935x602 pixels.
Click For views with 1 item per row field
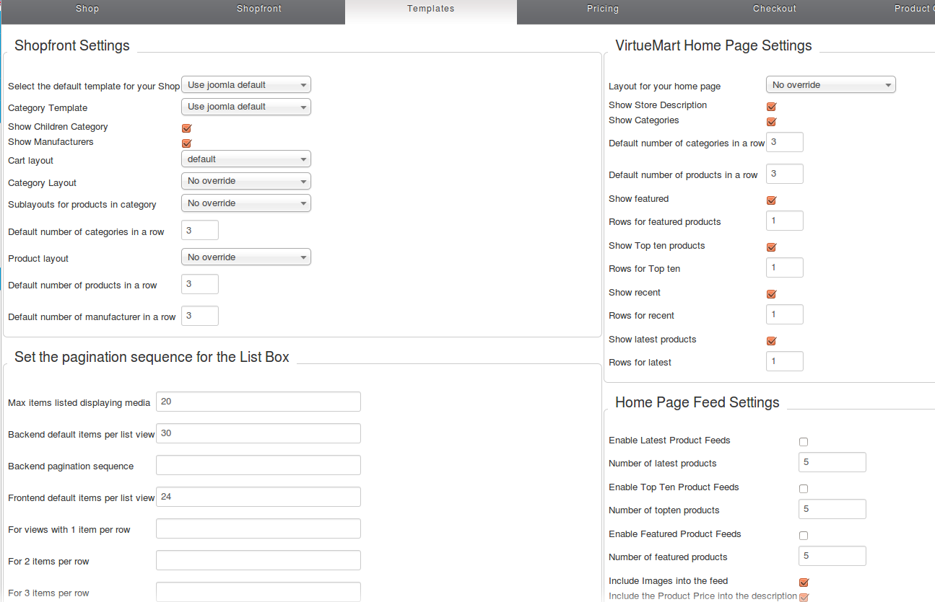point(258,528)
